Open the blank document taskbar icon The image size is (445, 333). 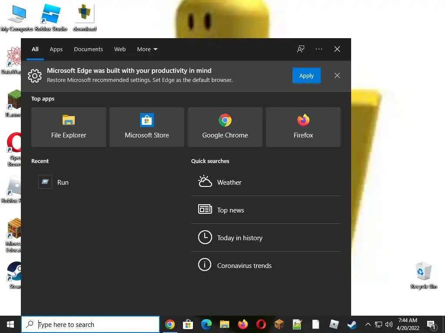click(316, 324)
